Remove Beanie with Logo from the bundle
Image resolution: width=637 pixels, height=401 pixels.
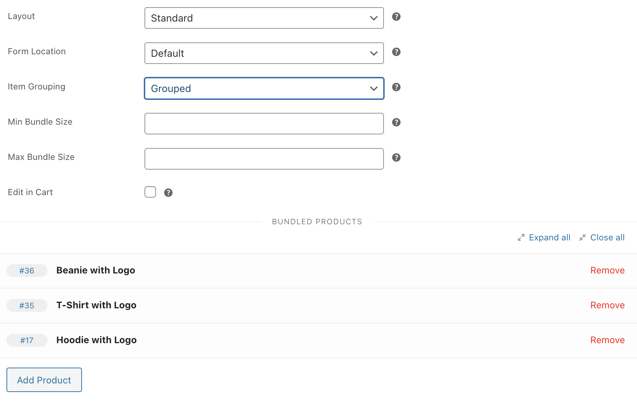coord(607,270)
